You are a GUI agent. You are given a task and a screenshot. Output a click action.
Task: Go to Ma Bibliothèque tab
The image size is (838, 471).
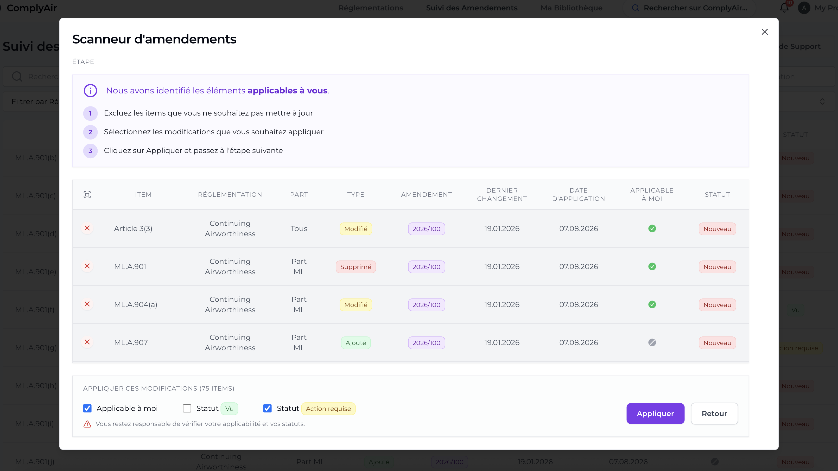click(571, 8)
